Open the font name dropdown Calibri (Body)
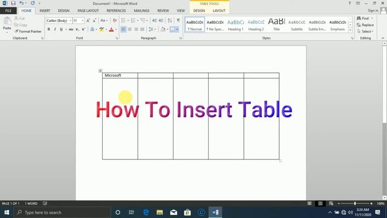This screenshot has height=218, width=387. tap(70, 21)
